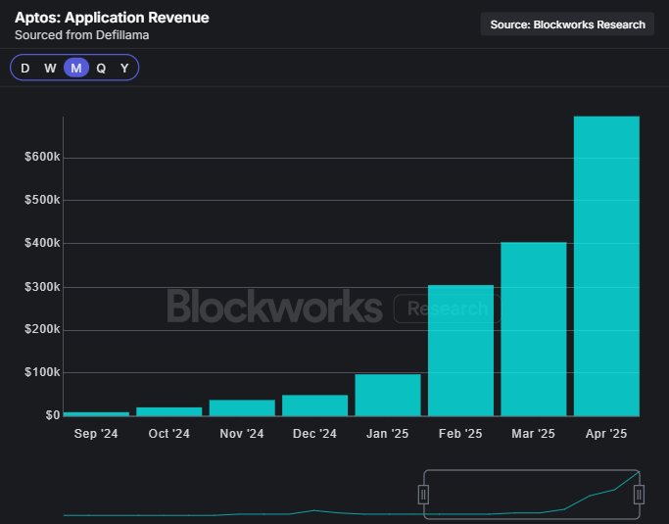Click the Feb '25 x-axis label
The width and height of the screenshot is (669, 524).
click(460, 434)
